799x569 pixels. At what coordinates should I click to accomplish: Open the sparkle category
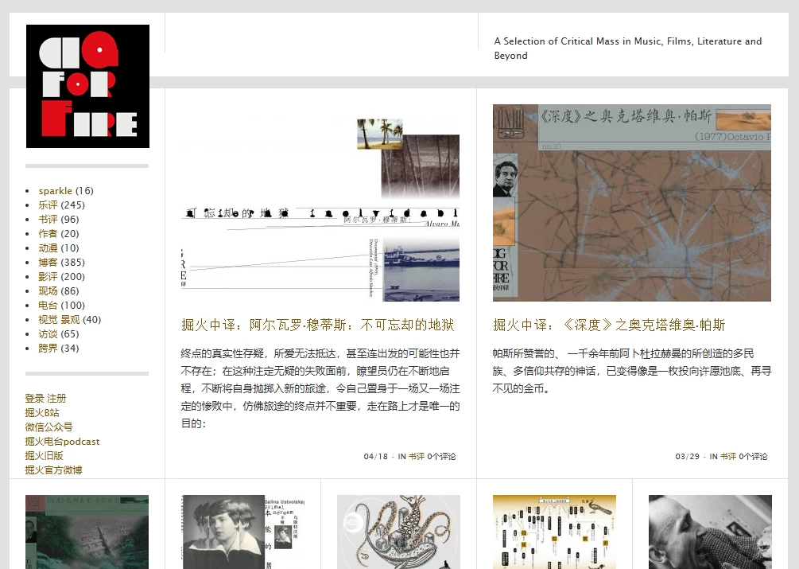[x=55, y=191]
